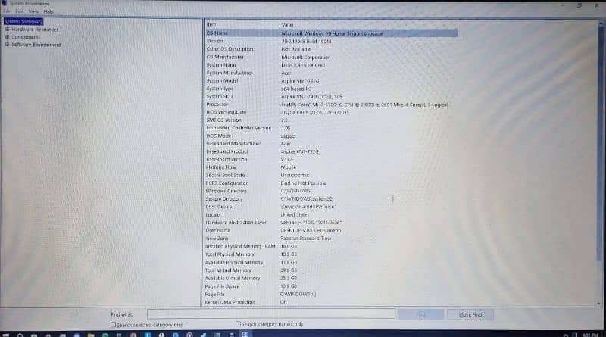
Task: Open the Windows Start menu
Action: click(x=5, y=334)
